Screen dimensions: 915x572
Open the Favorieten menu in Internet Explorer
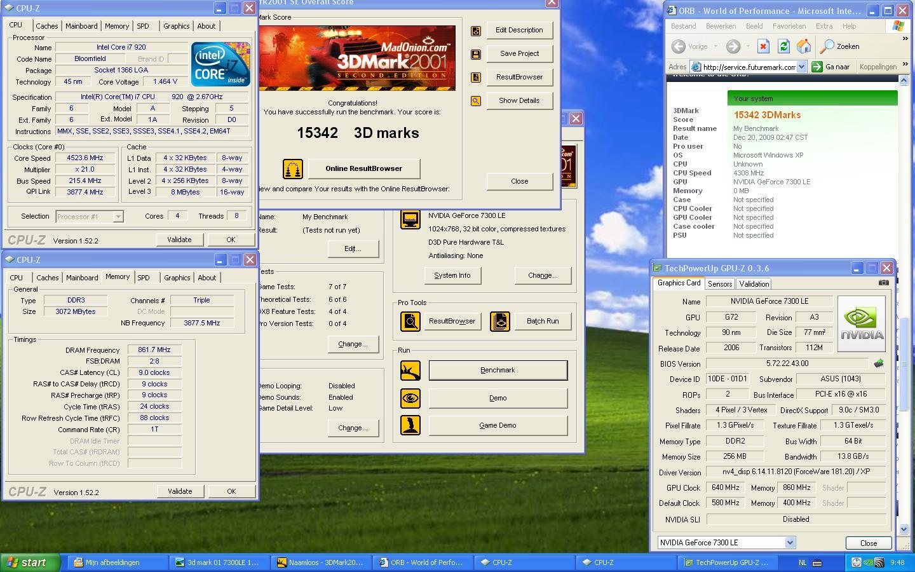click(x=789, y=26)
